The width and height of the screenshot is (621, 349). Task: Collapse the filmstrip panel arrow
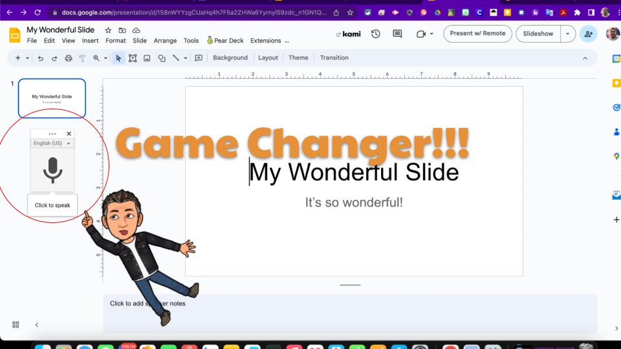pyautogui.click(x=36, y=324)
